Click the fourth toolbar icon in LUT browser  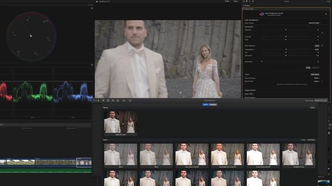[118, 101]
